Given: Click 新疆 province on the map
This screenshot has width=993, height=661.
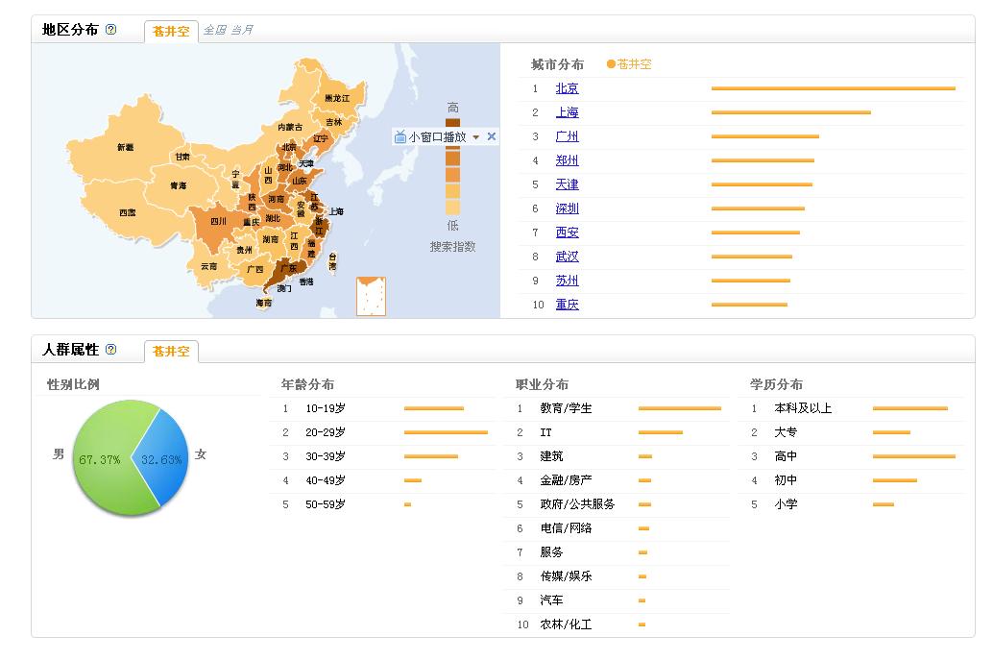Looking at the screenshot, I should coord(126,147).
